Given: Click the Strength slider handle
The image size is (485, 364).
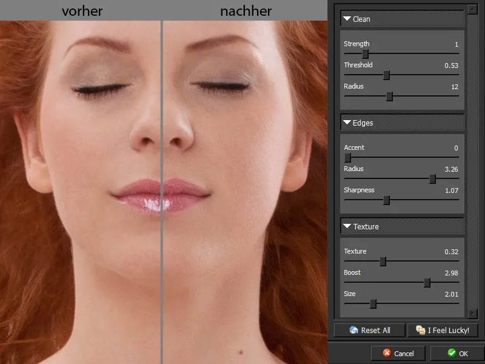Looking at the screenshot, I should tap(366, 54).
